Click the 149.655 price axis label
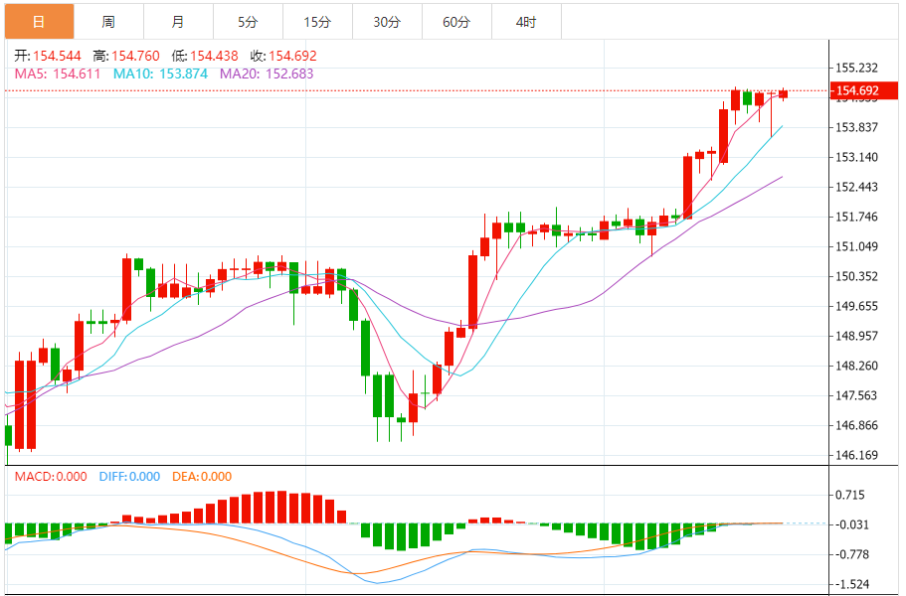The height and width of the screenshot is (596, 906). [857, 306]
